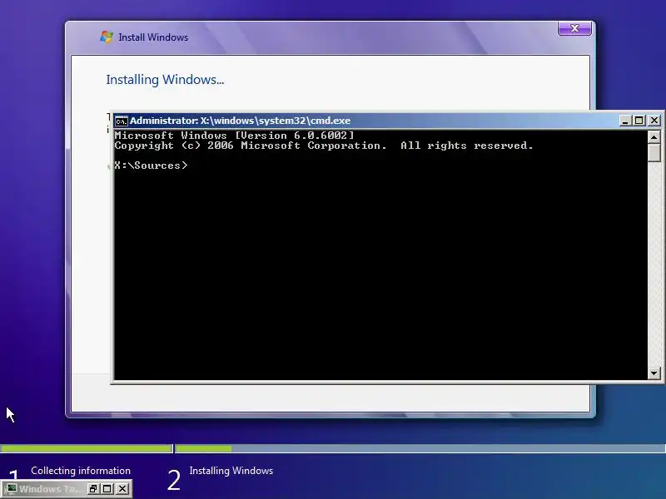The width and height of the screenshot is (666, 499).
Task: Click the cmd.exe scrollbar up arrow
Action: [654, 137]
